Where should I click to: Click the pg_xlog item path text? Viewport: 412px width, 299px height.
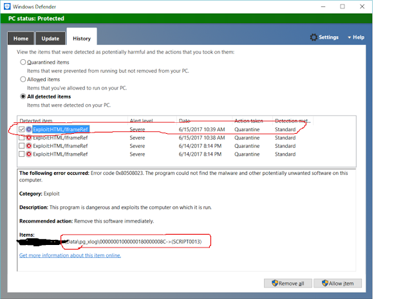(134, 242)
